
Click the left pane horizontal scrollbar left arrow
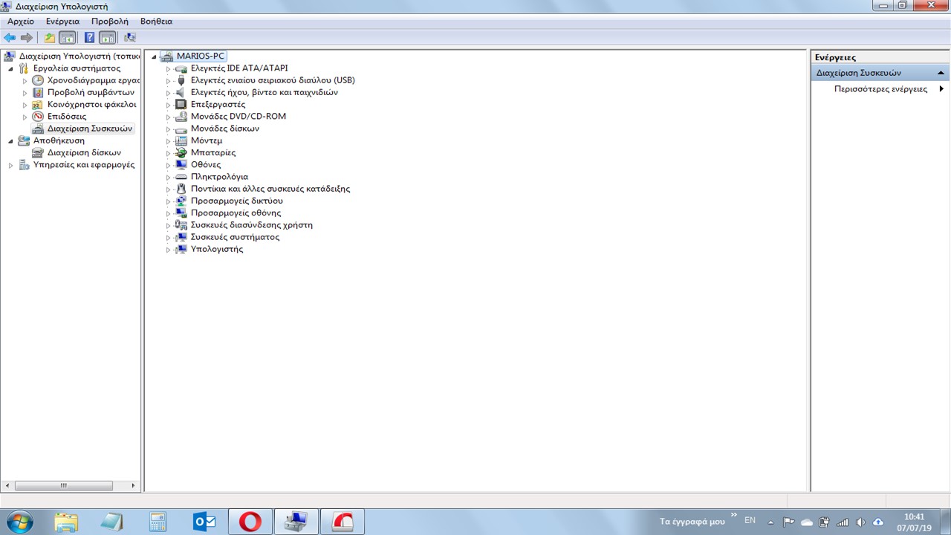[x=8, y=486]
